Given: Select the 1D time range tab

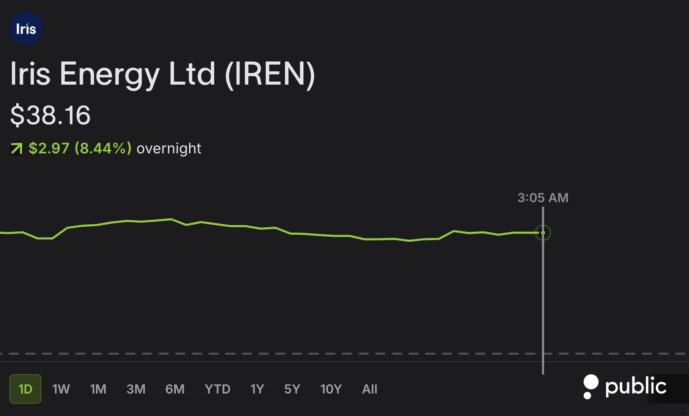Looking at the screenshot, I should coord(25,389).
